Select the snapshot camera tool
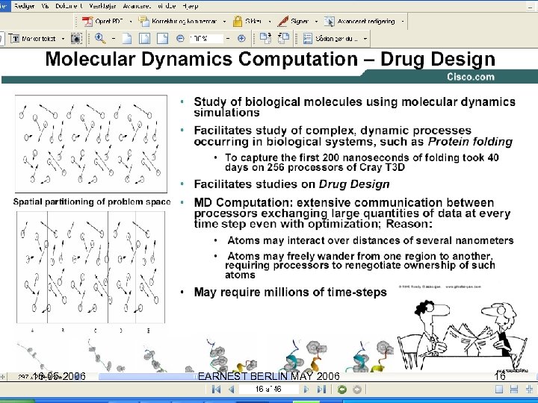Screen dimensions: 538x403 [x=76, y=39]
